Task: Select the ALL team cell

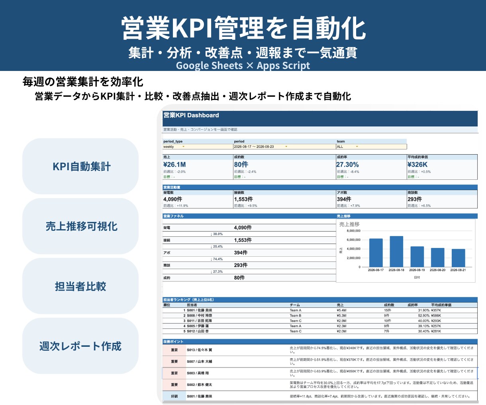Action: (371, 147)
